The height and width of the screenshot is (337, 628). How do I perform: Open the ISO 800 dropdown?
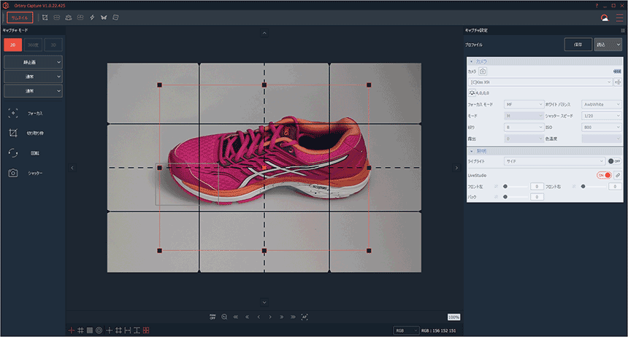pyautogui.click(x=602, y=126)
